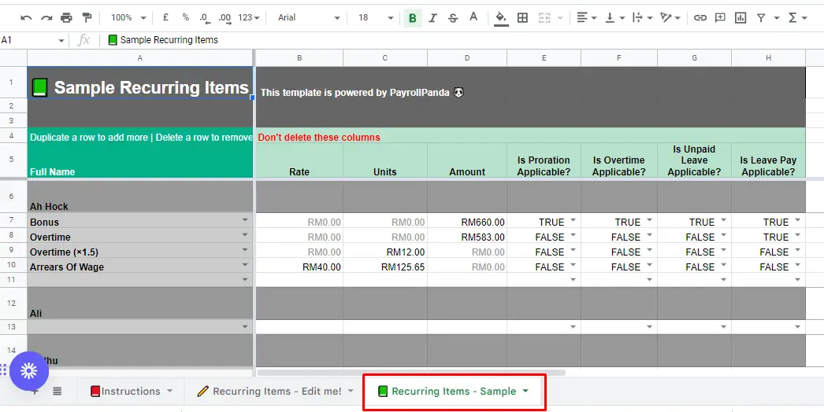Screen dimensions: 824x412
Task: Insert a link with the link icon
Action: coord(700,18)
